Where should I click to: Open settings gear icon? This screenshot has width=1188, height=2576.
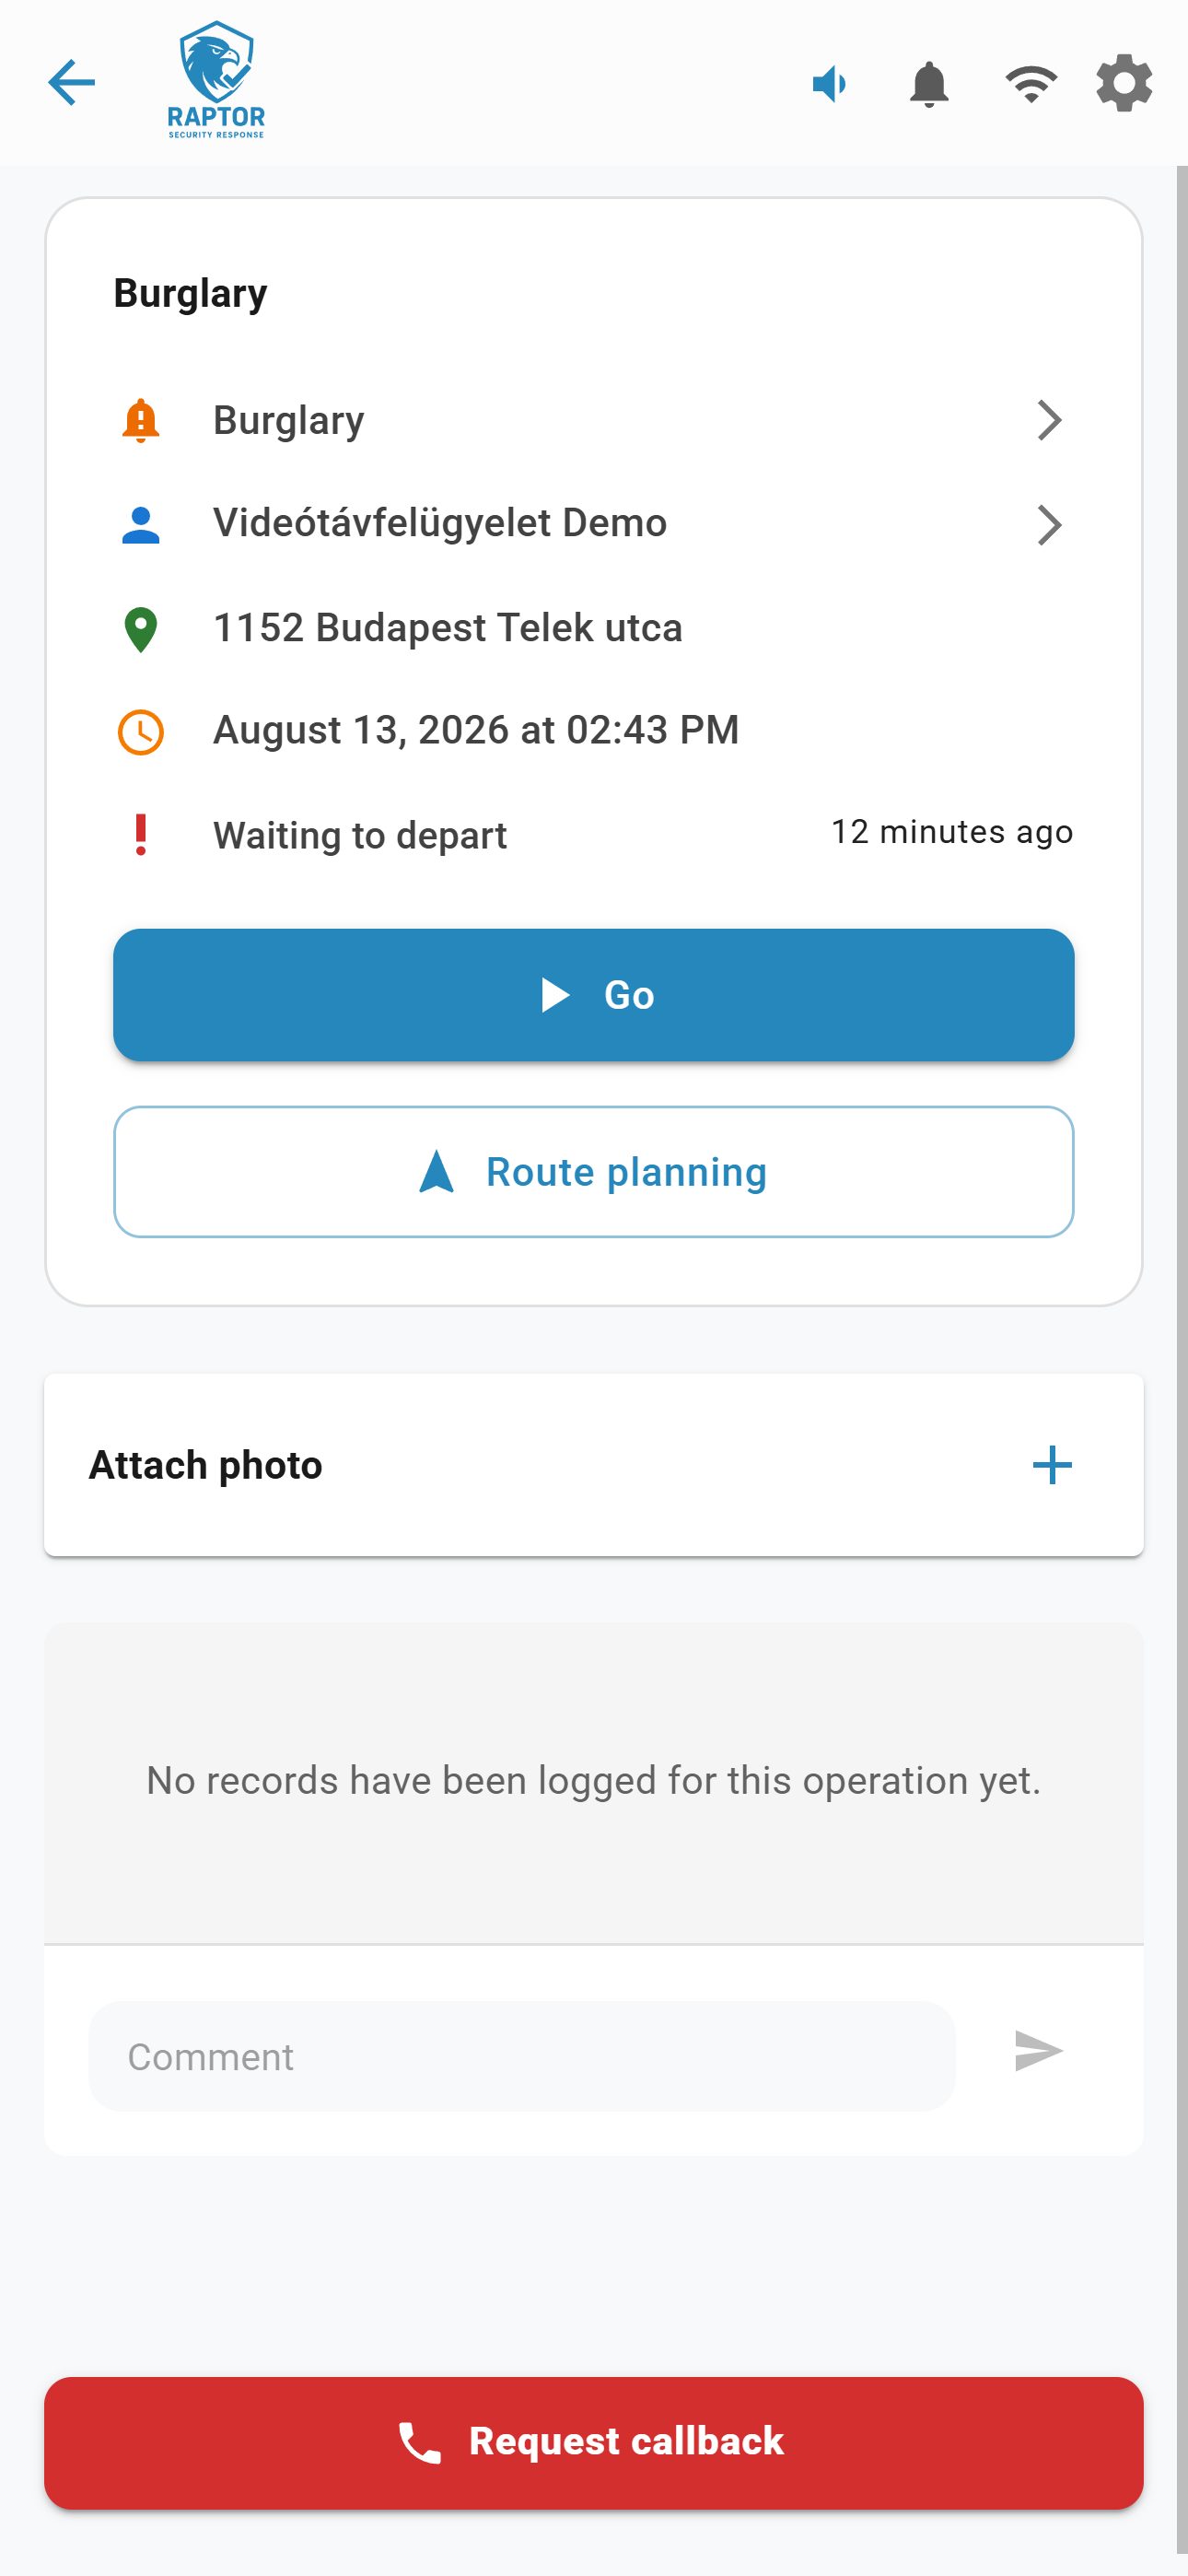click(1124, 83)
